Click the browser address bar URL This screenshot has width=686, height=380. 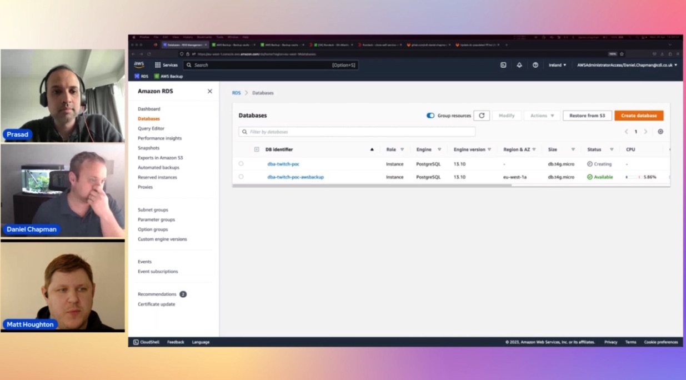point(257,54)
